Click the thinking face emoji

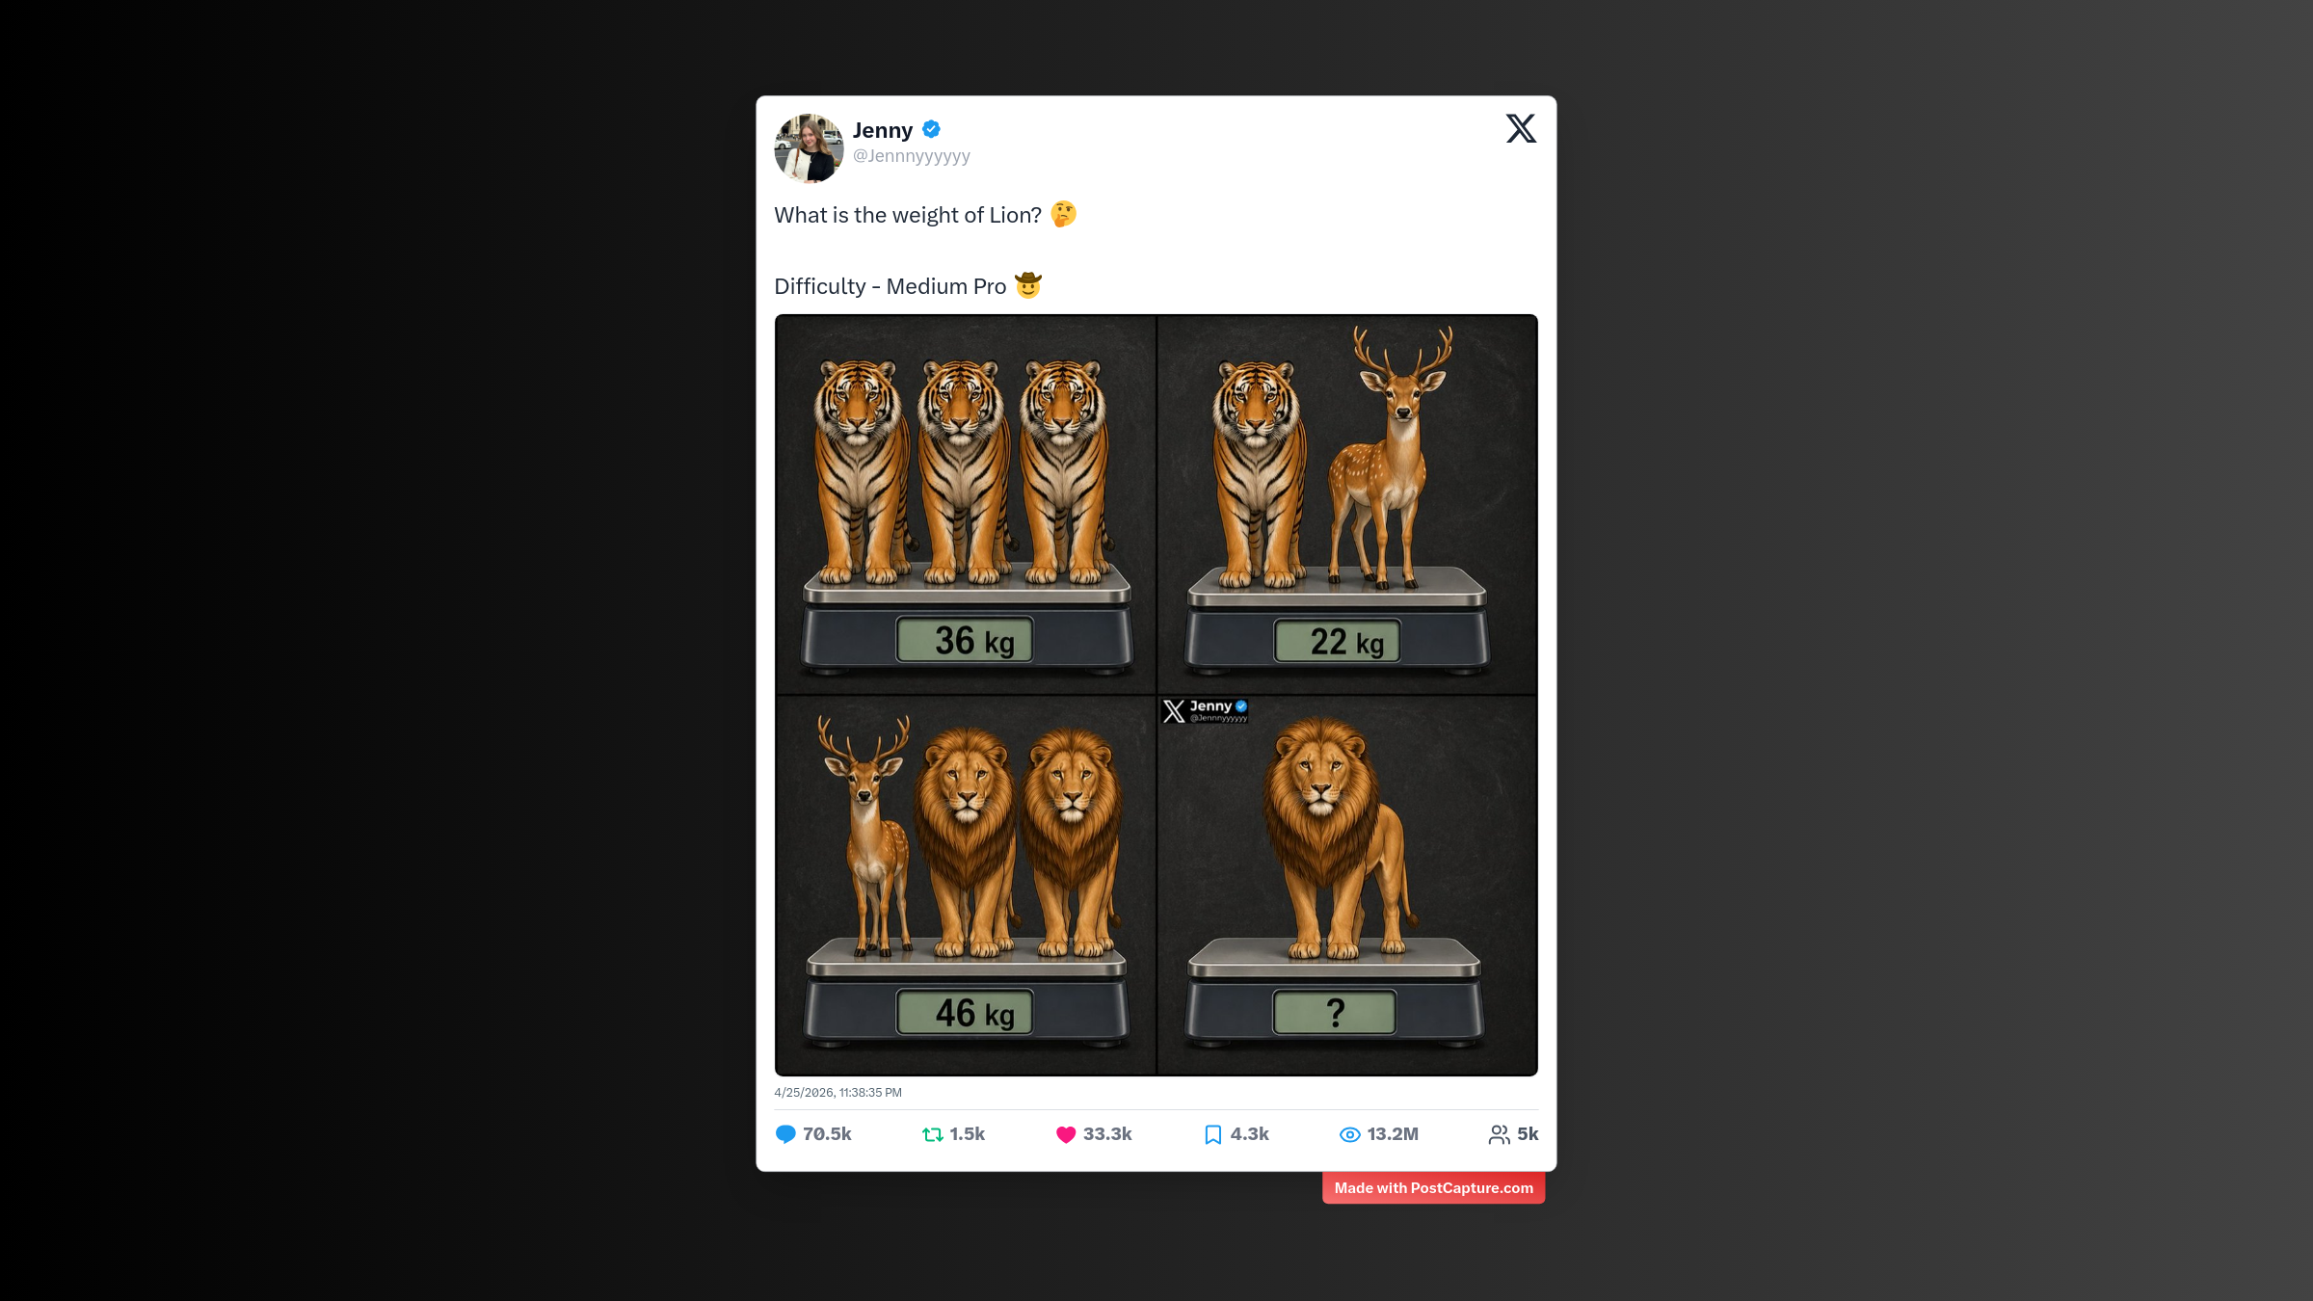pyautogui.click(x=1063, y=214)
